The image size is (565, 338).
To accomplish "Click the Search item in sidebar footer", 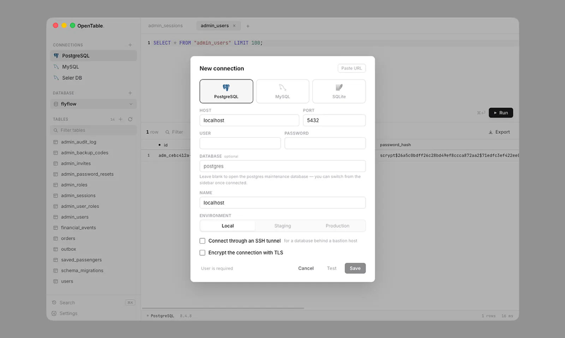I will pyautogui.click(x=94, y=303).
